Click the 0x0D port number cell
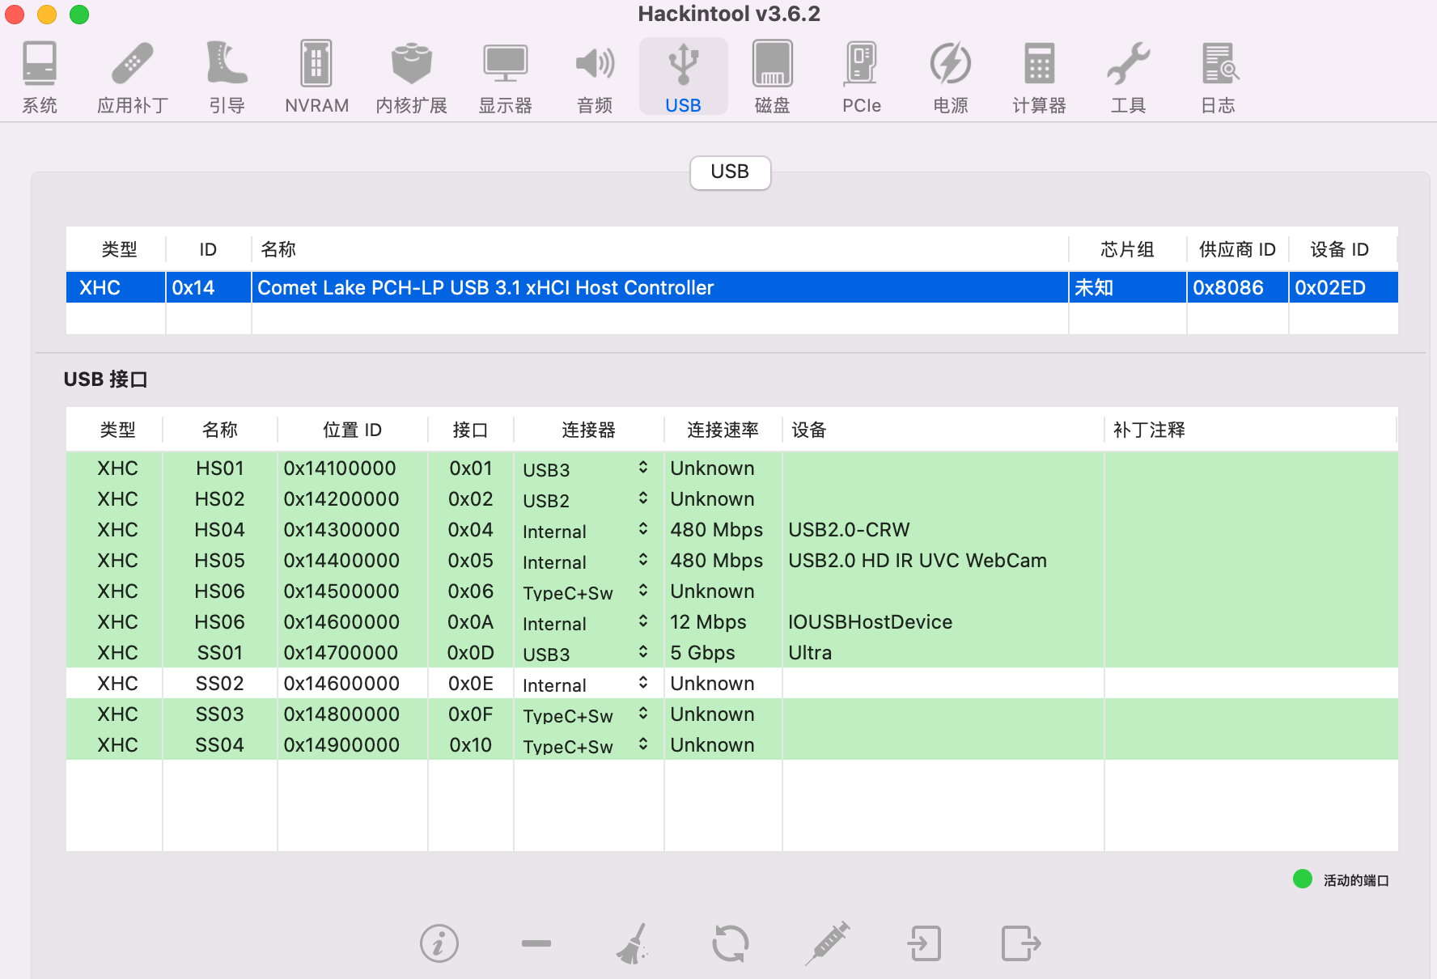This screenshot has height=979, width=1437. tap(470, 652)
